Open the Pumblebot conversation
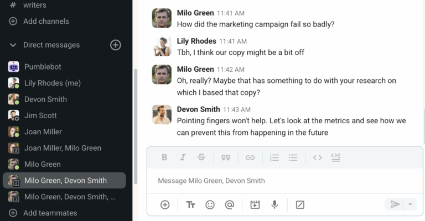The height and width of the screenshot is (221, 425). [x=43, y=67]
